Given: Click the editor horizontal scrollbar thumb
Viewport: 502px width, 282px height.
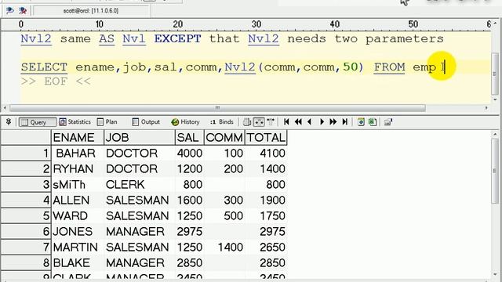Looking at the screenshot, I should (217, 108).
